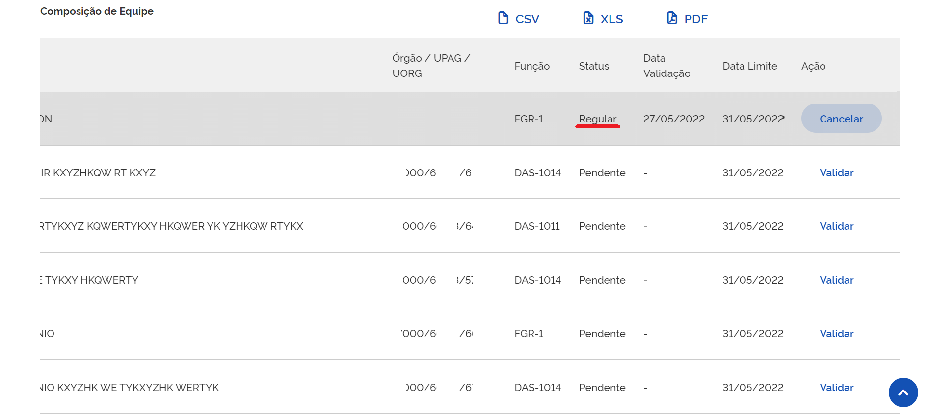Click the Status column header
This screenshot has width=929, height=415.
pos(593,66)
